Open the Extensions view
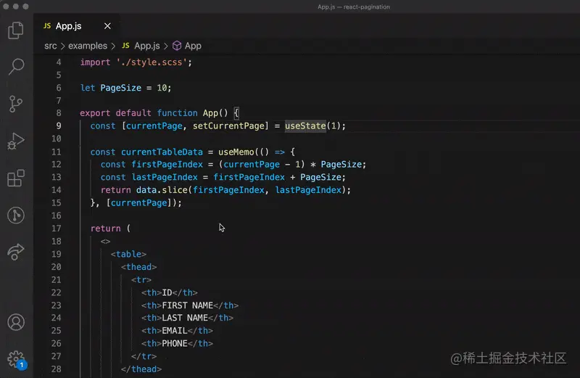580x378 pixels. pos(16,178)
